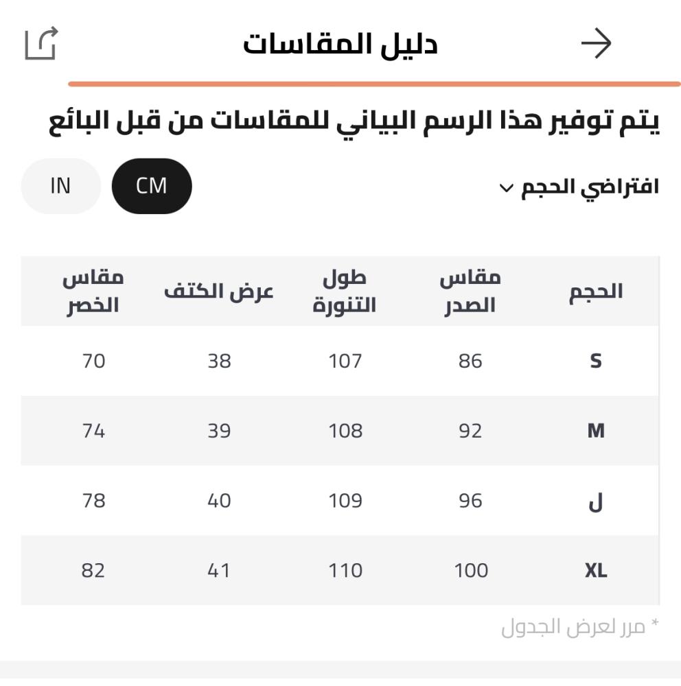Click the 40 shoulder width cell
681x686 pixels.
point(219,501)
